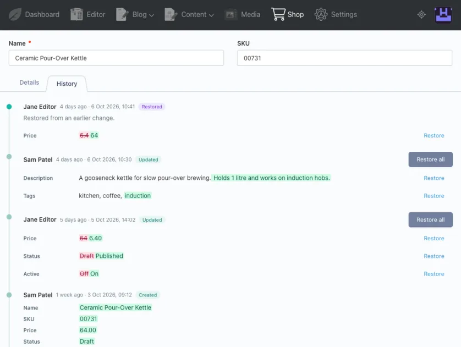Image resolution: width=461 pixels, height=347 pixels.
Task: Select the History tab
Action: [67, 84]
